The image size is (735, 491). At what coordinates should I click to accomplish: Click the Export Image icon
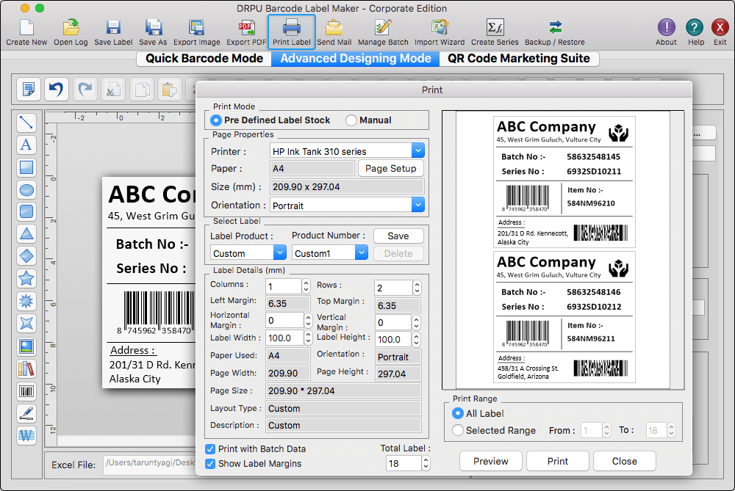pos(196,32)
